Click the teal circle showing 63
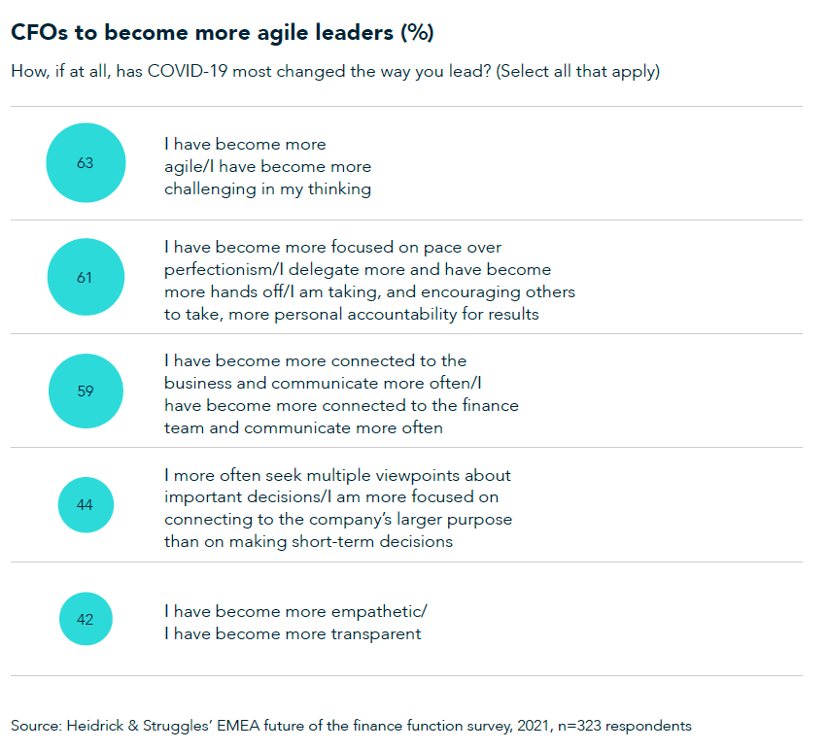Screen dimensions: 829x750 86,163
